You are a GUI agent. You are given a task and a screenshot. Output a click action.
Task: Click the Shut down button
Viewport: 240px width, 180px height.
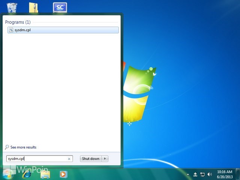pos(91,159)
